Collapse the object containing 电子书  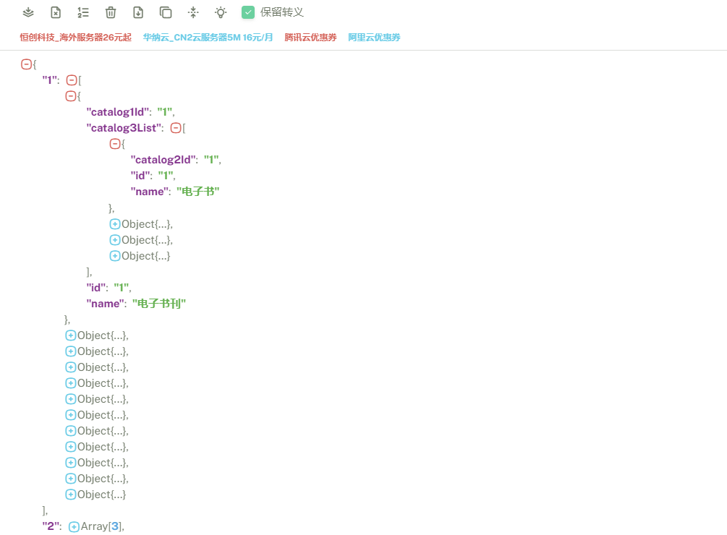pos(115,144)
